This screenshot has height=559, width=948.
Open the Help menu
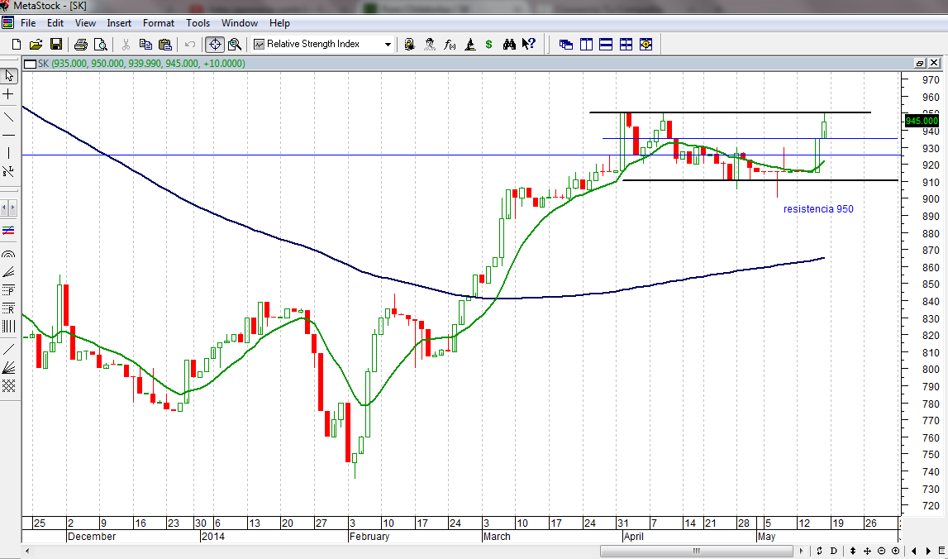[279, 23]
